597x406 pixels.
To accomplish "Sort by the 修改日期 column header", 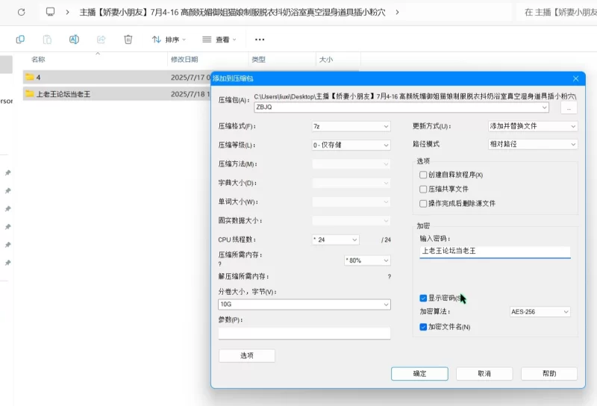I will [x=184, y=60].
